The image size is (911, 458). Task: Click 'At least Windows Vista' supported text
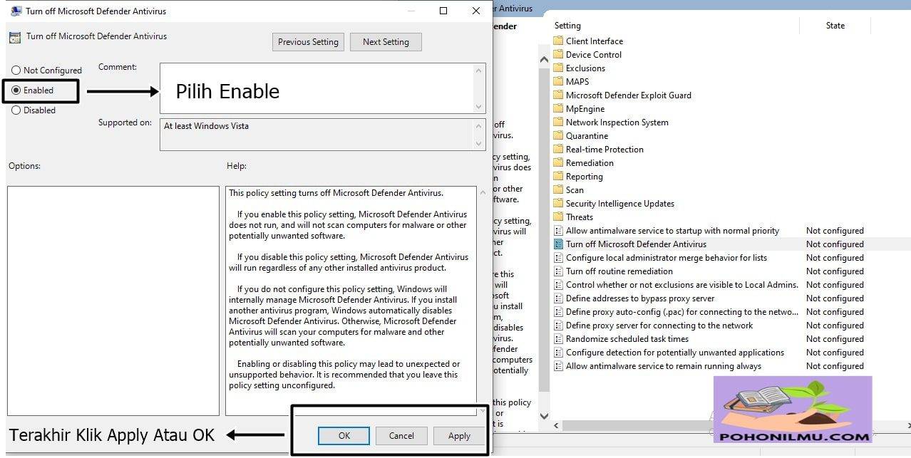coord(206,126)
